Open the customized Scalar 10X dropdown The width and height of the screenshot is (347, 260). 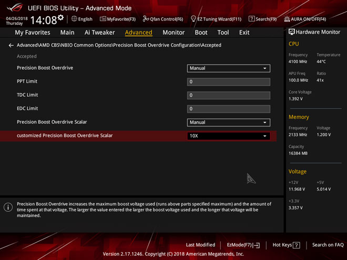pyautogui.click(x=228, y=136)
